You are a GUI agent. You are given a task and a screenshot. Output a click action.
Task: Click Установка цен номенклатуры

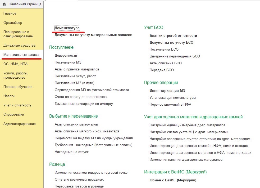[x=173, y=98]
